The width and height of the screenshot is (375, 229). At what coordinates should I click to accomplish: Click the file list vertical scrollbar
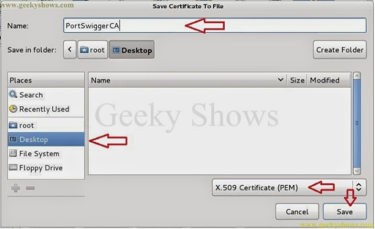(357, 124)
